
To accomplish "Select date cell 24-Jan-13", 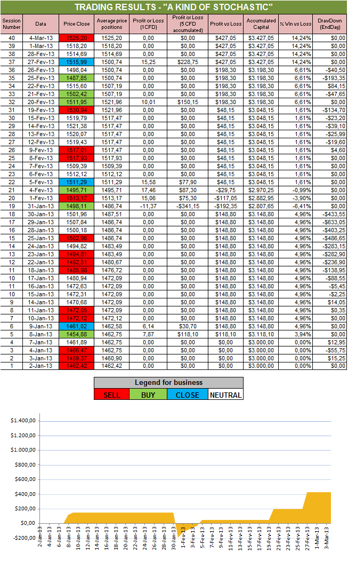I will click(41, 246).
